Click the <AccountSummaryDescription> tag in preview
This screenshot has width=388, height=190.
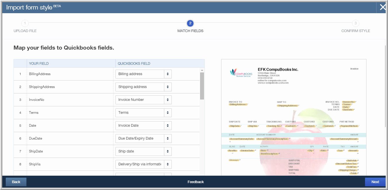pos(273,139)
